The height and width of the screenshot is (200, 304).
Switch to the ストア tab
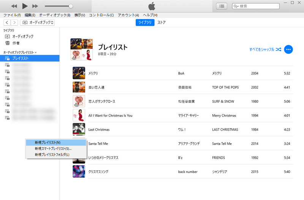[161, 22]
